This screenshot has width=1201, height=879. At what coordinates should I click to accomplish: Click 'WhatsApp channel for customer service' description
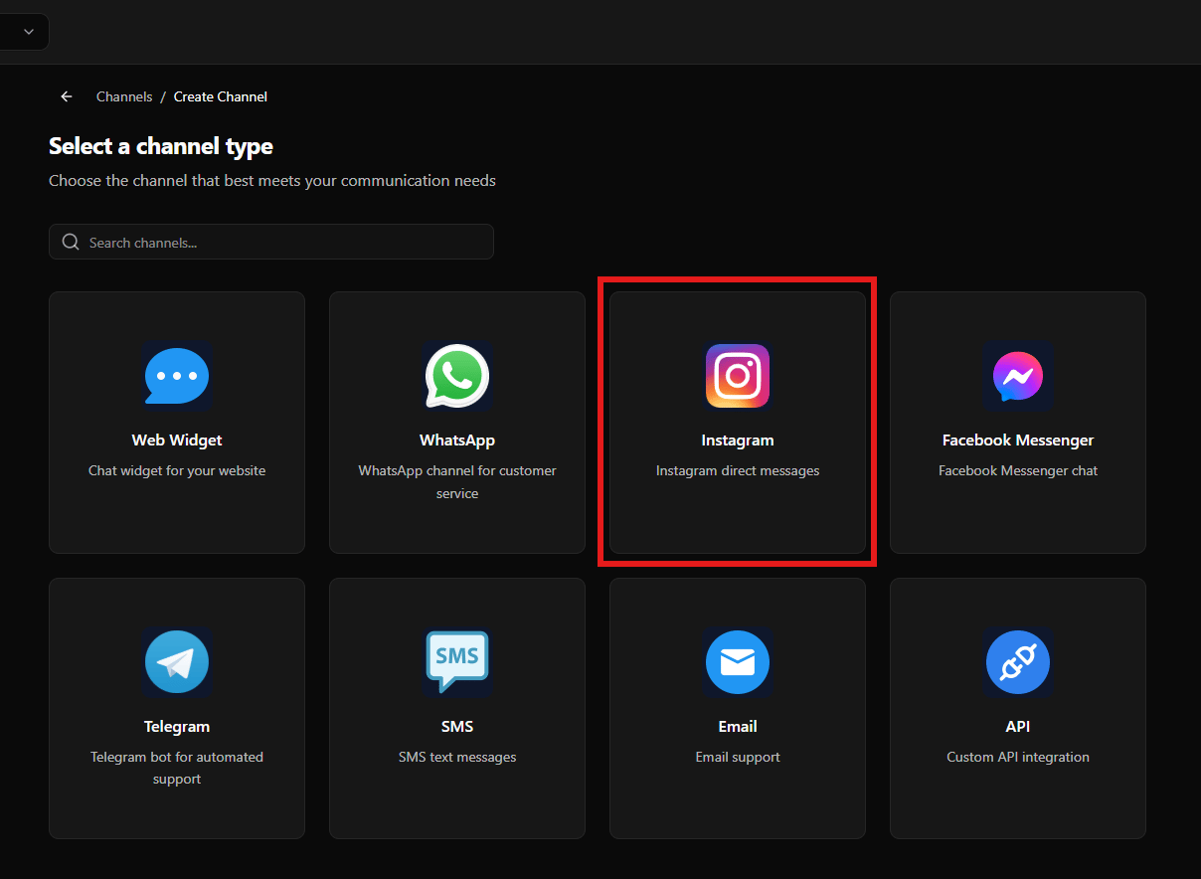[457, 482]
